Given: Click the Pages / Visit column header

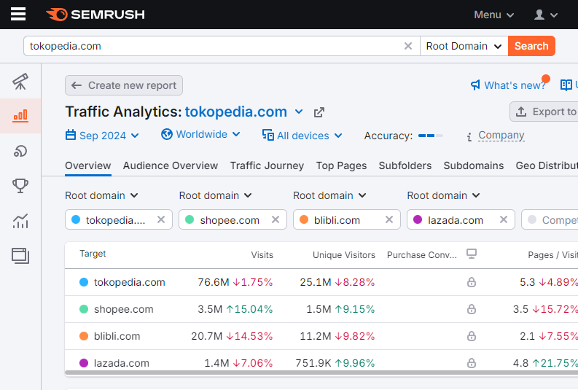Looking at the screenshot, I should coord(552,255).
